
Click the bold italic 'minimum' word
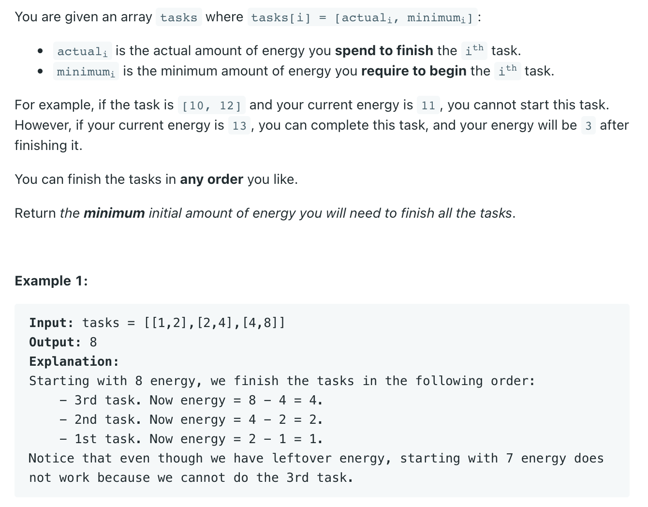click(114, 213)
